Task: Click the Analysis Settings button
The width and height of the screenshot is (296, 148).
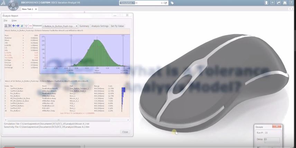Action: coord(100,26)
